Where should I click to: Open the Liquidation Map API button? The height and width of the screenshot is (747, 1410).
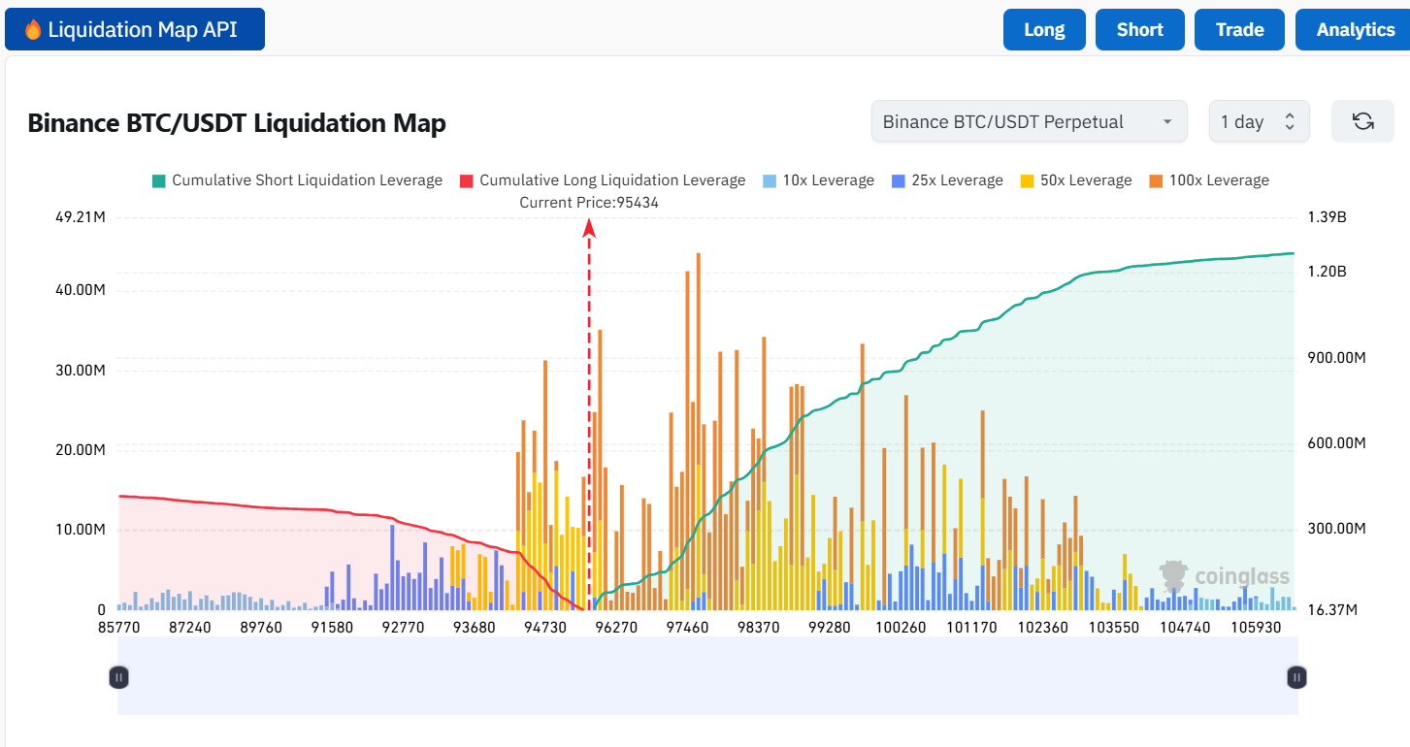click(x=135, y=29)
